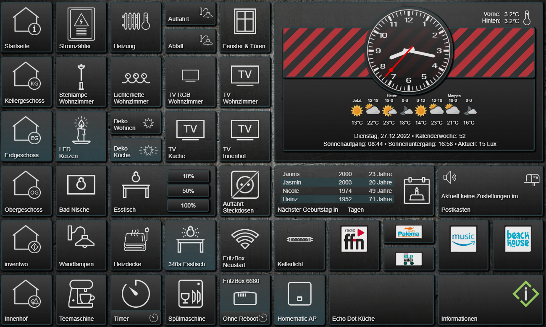
Task: Click the Abfall bell tile
Action: point(190,41)
